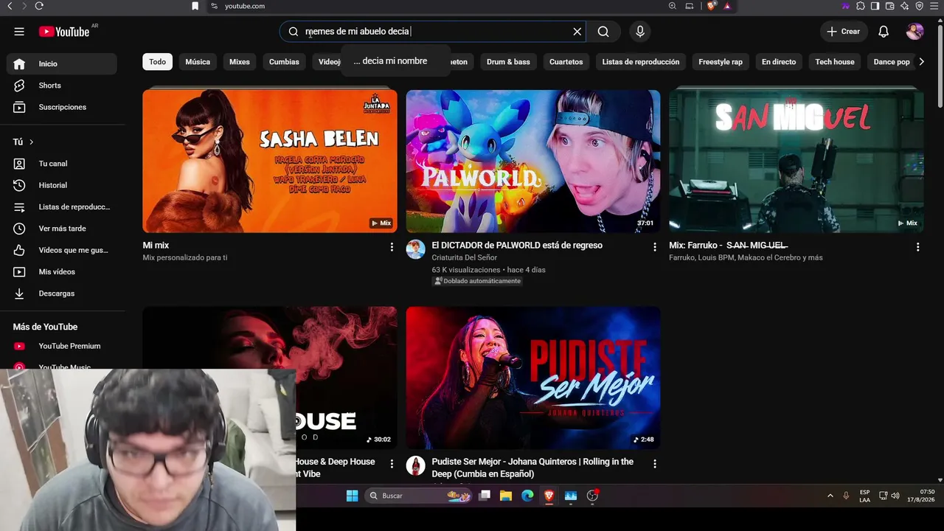Open File Explorer from the taskbar
Viewport: 944px width, 531px height.
(x=505, y=496)
